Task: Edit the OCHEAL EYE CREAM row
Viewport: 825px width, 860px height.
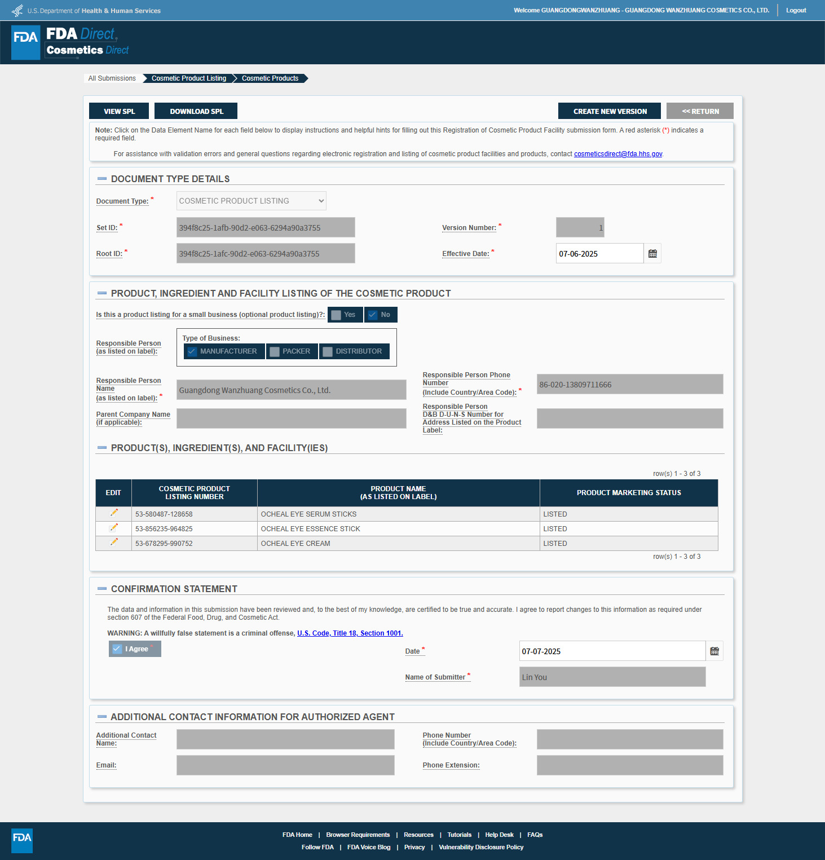Action: 114,542
